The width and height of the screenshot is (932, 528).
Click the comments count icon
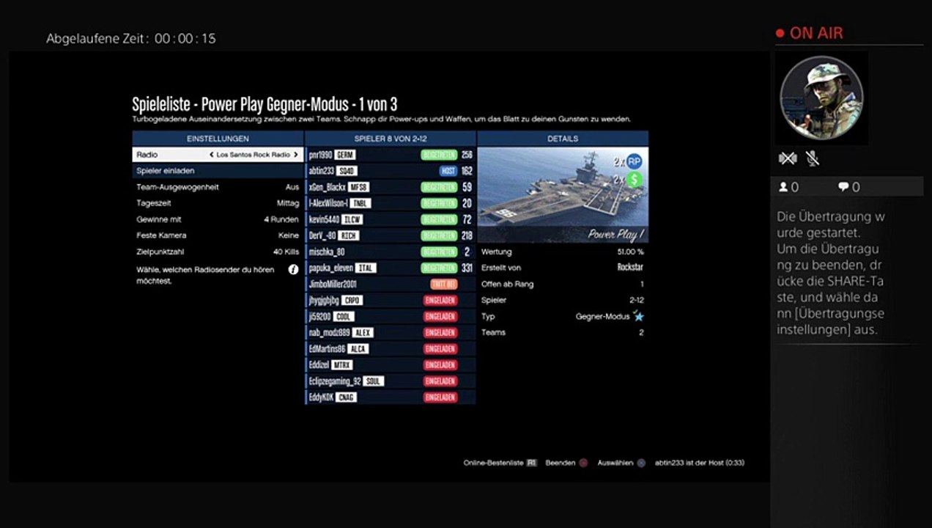[843, 187]
